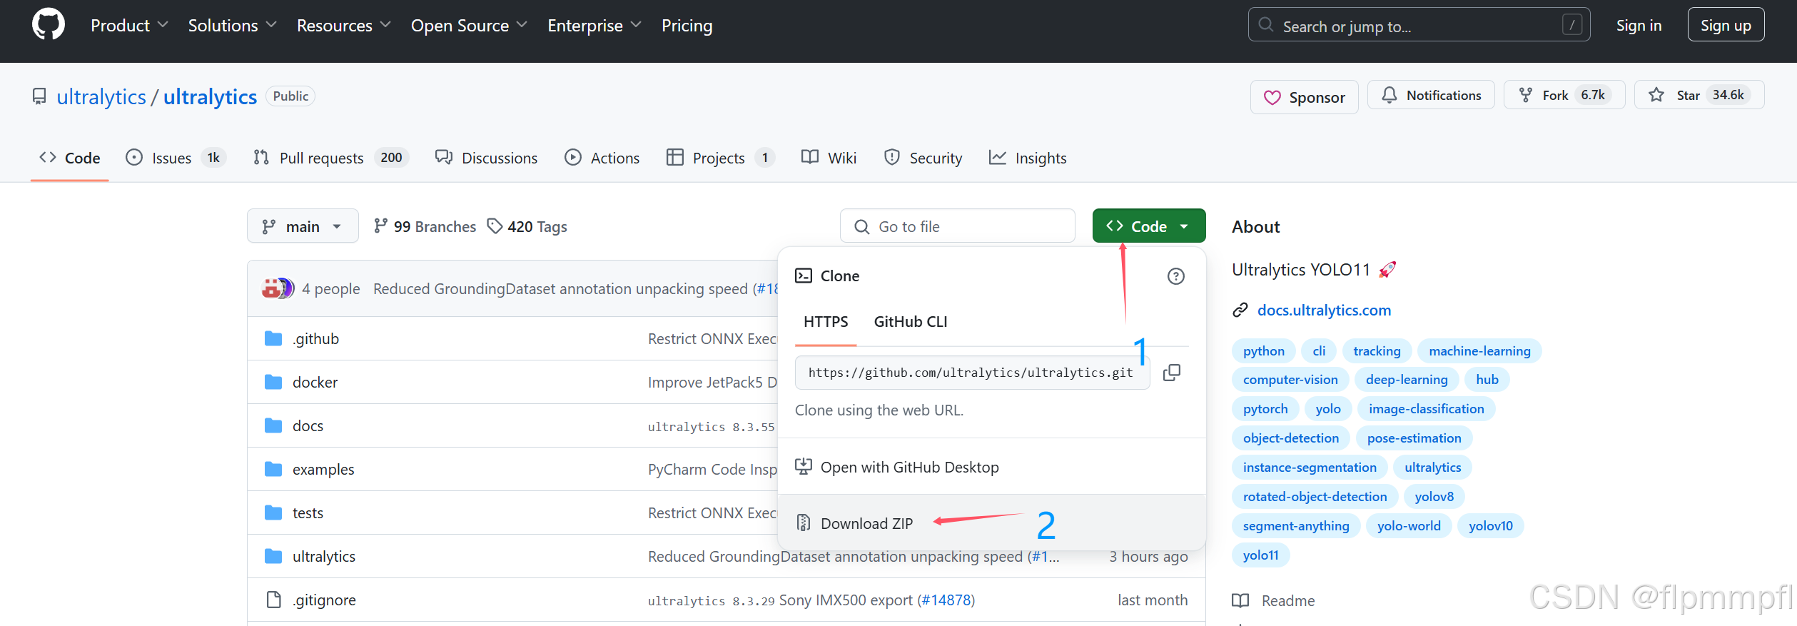Expand the Product menu
Image resolution: width=1797 pixels, height=626 pixels.
coord(129,26)
